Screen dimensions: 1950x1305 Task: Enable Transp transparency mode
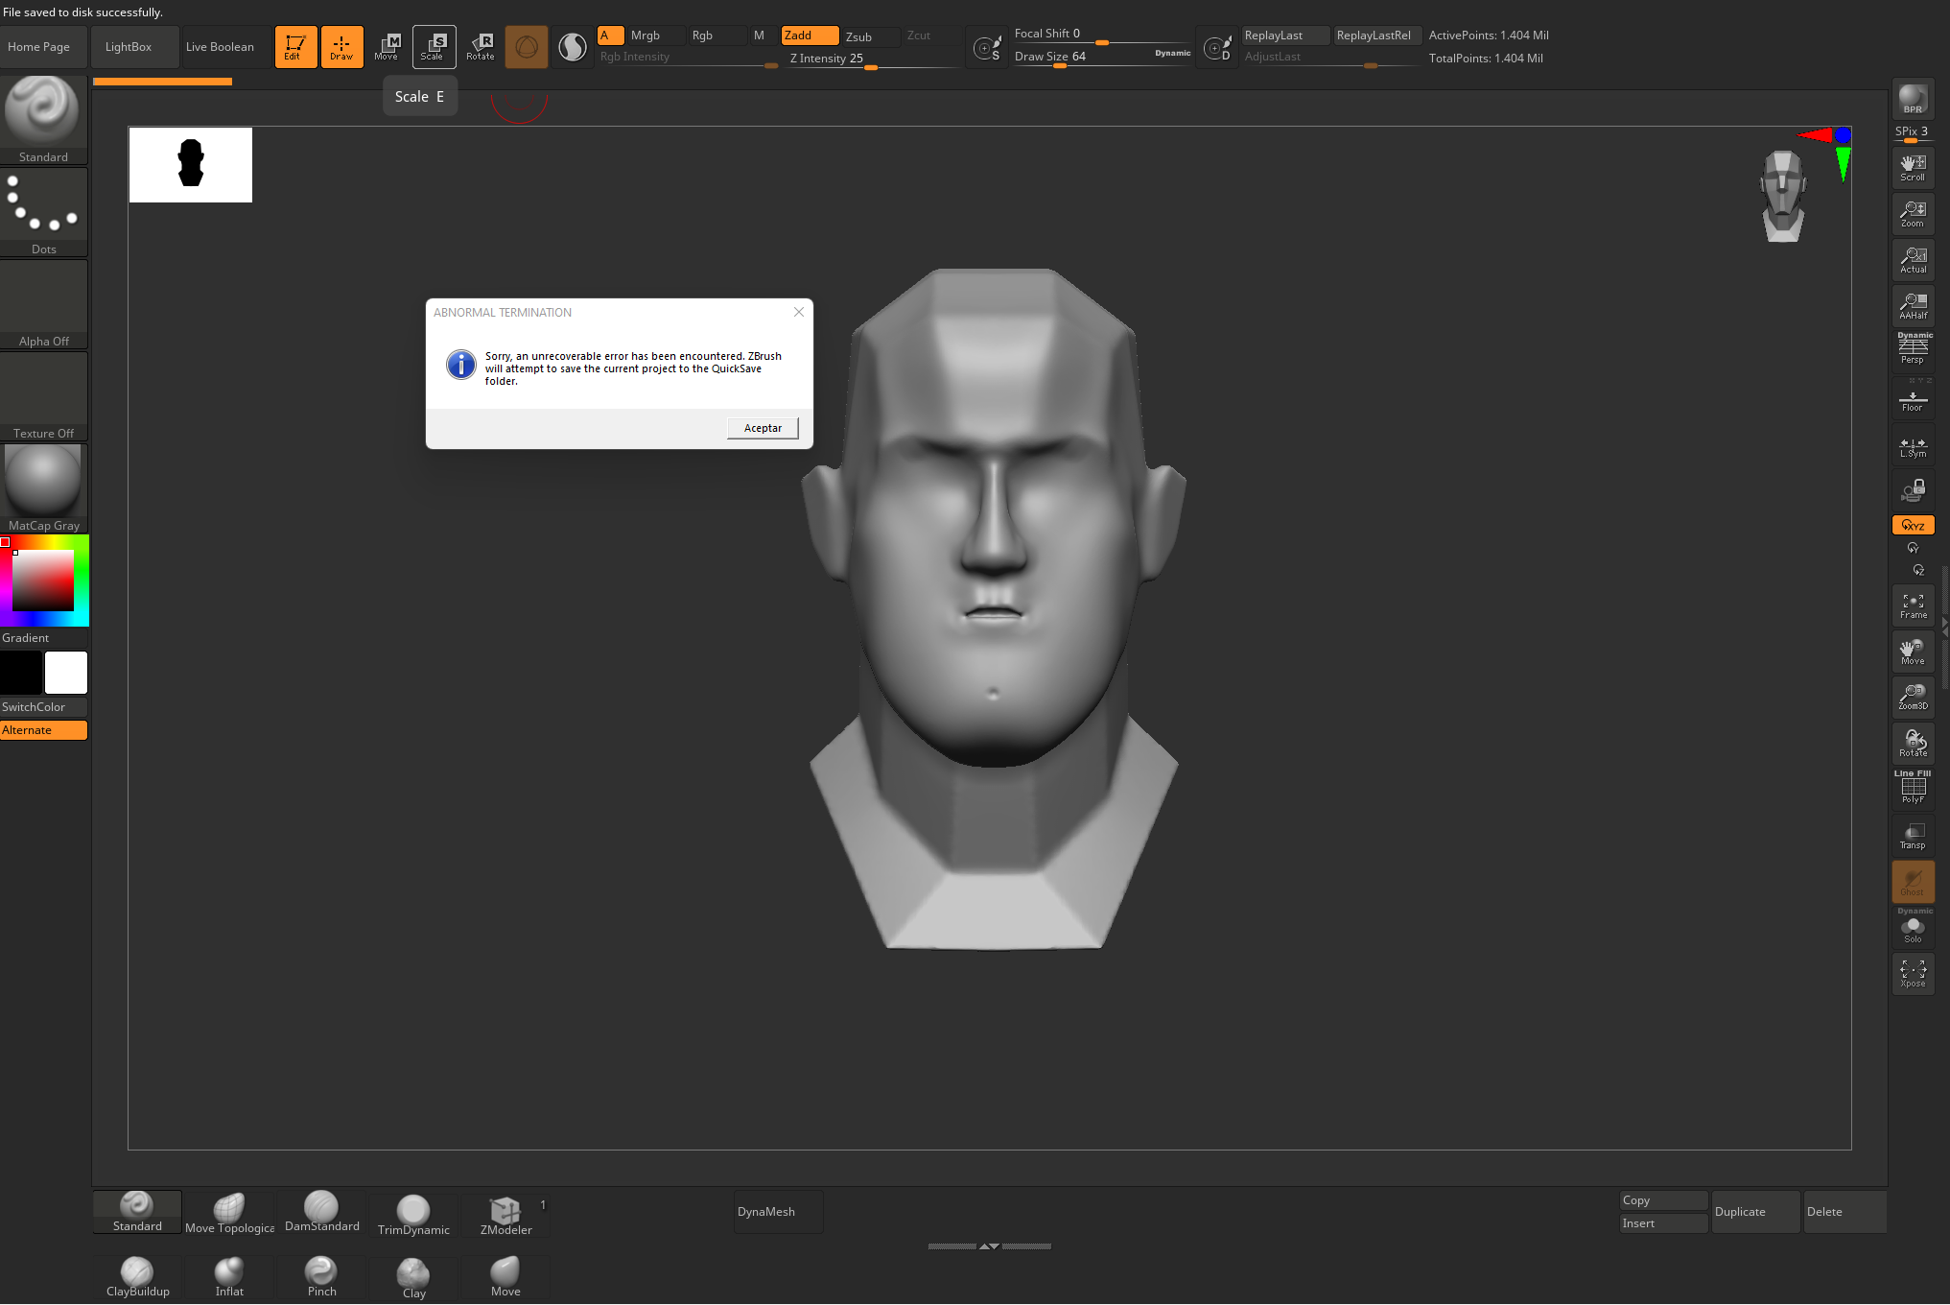pyautogui.click(x=1913, y=836)
